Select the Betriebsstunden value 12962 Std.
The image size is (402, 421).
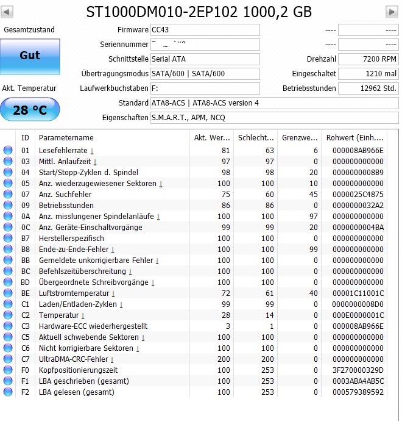pos(368,88)
